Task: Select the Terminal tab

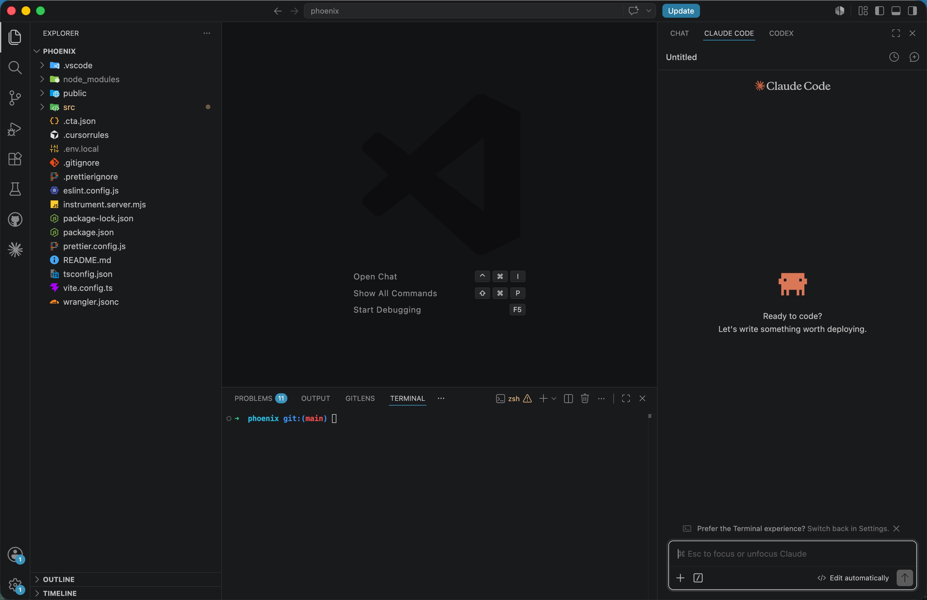Action: pos(408,398)
